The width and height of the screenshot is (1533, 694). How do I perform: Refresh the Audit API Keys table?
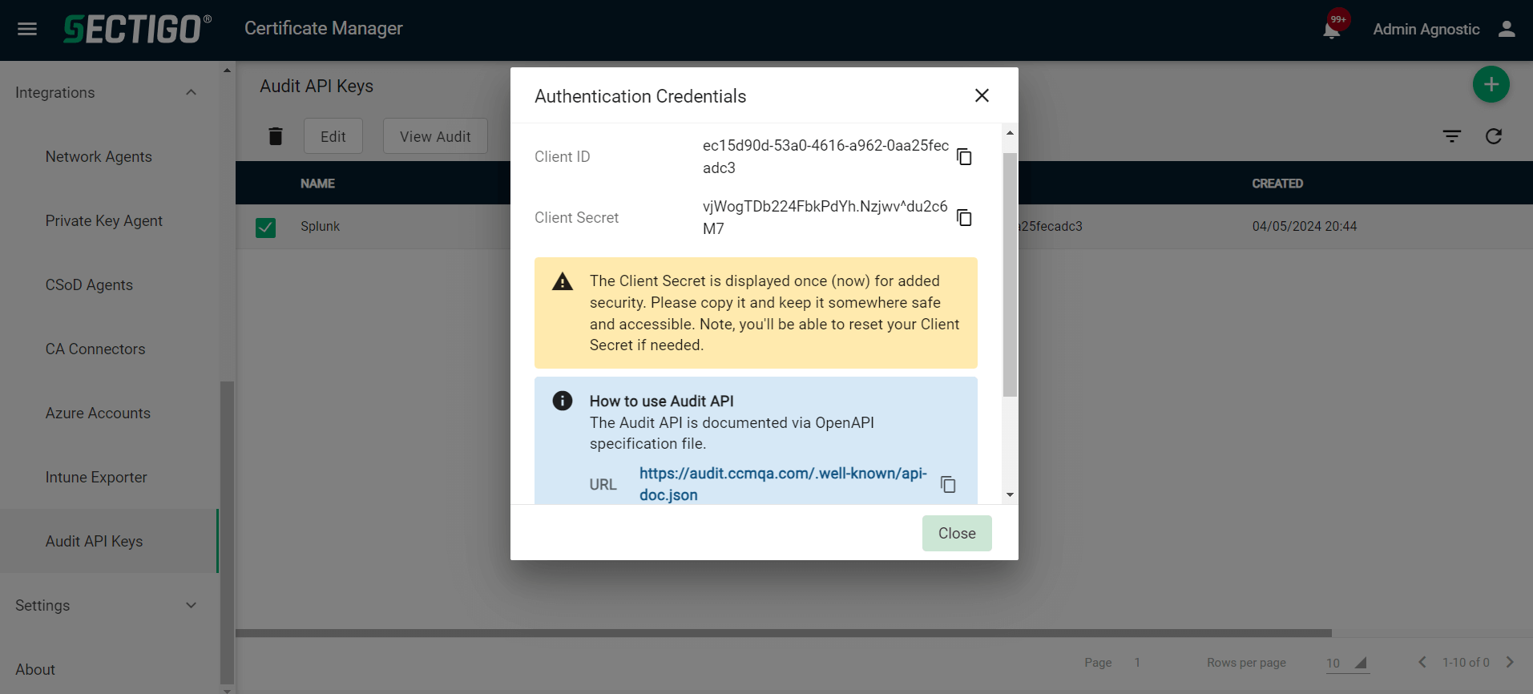[x=1494, y=136]
